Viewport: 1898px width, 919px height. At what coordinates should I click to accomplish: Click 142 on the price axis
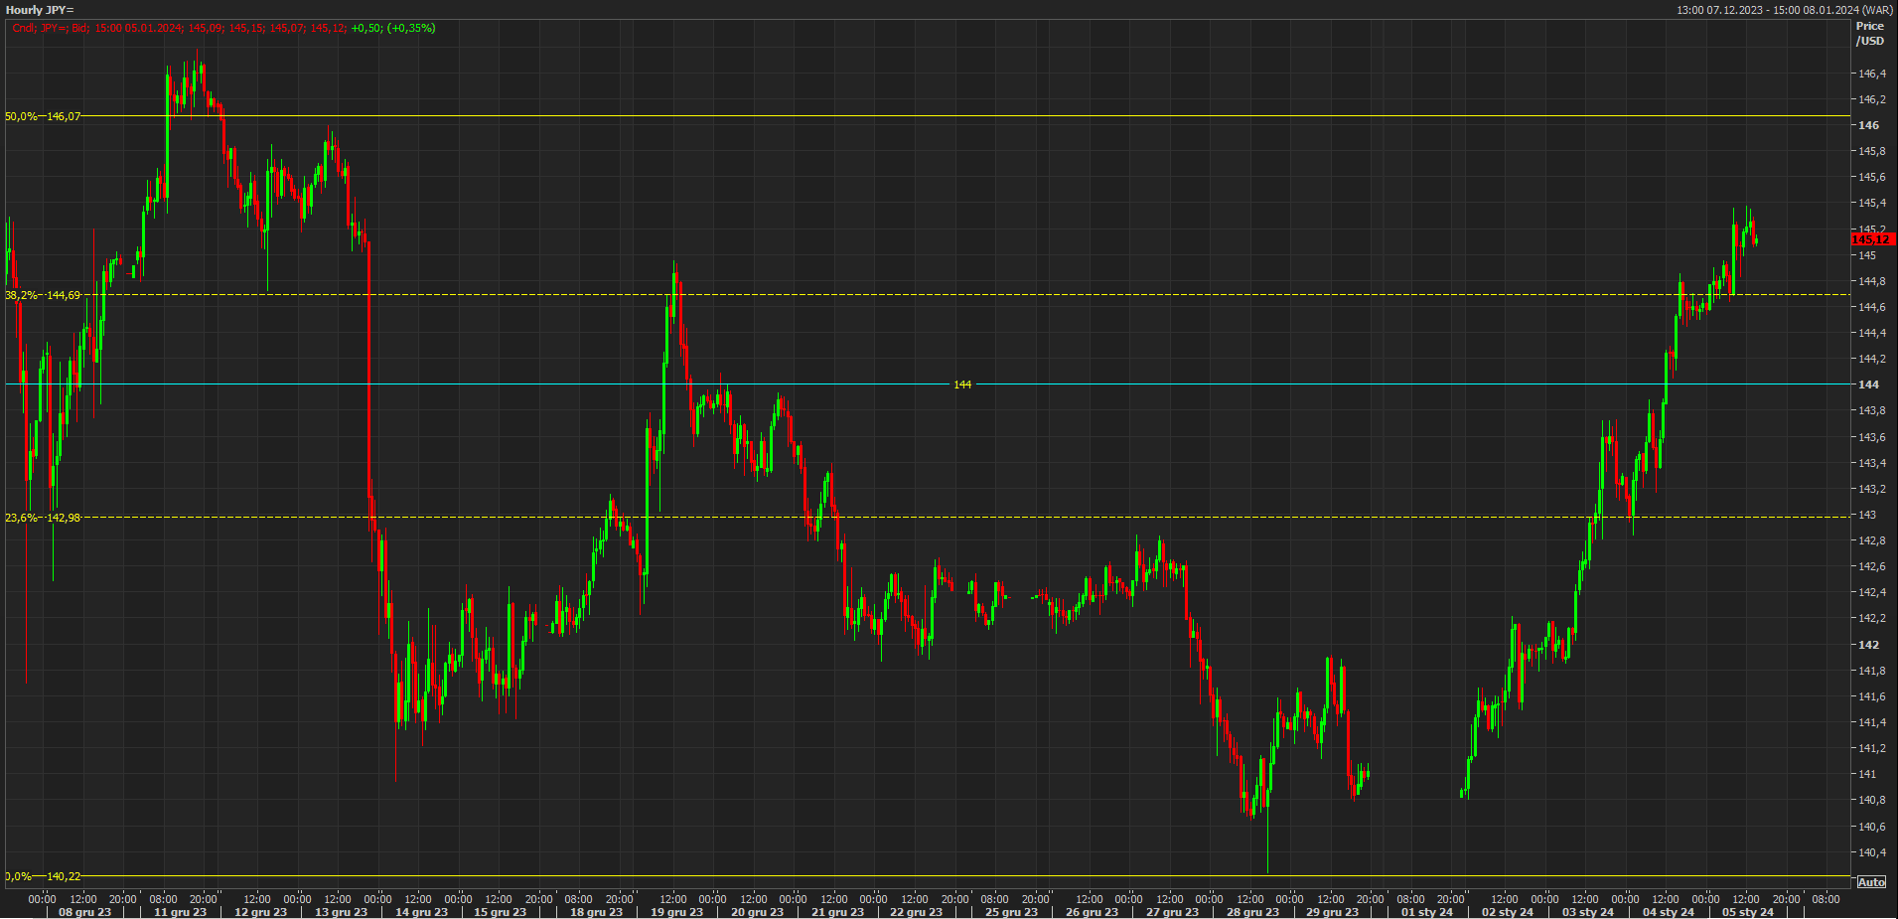1868,645
